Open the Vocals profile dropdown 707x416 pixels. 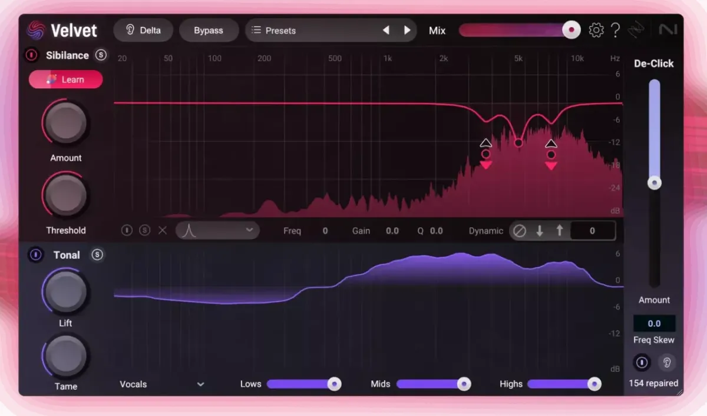pyautogui.click(x=162, y=384)
